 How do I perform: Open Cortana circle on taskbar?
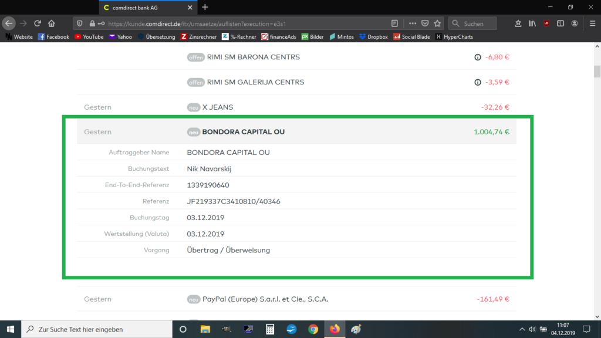click(183, 329)
